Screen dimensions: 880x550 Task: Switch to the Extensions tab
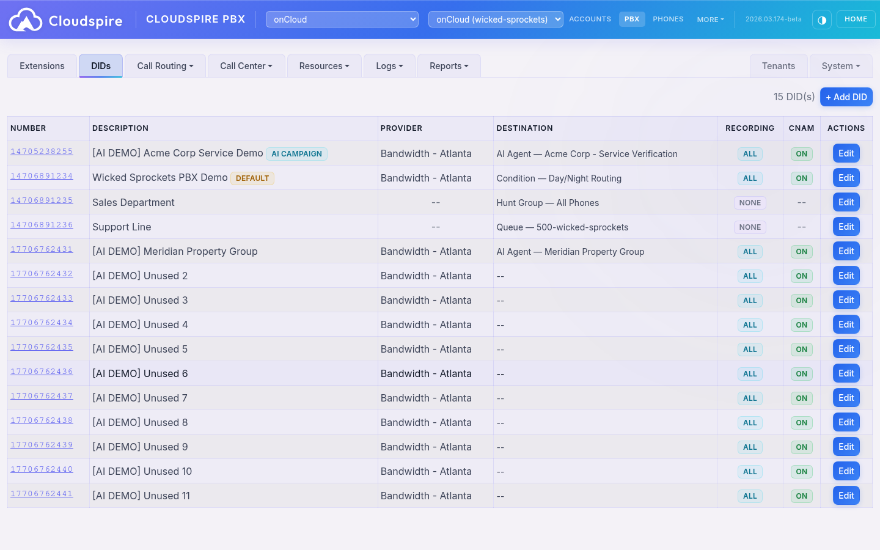(42, 65)
